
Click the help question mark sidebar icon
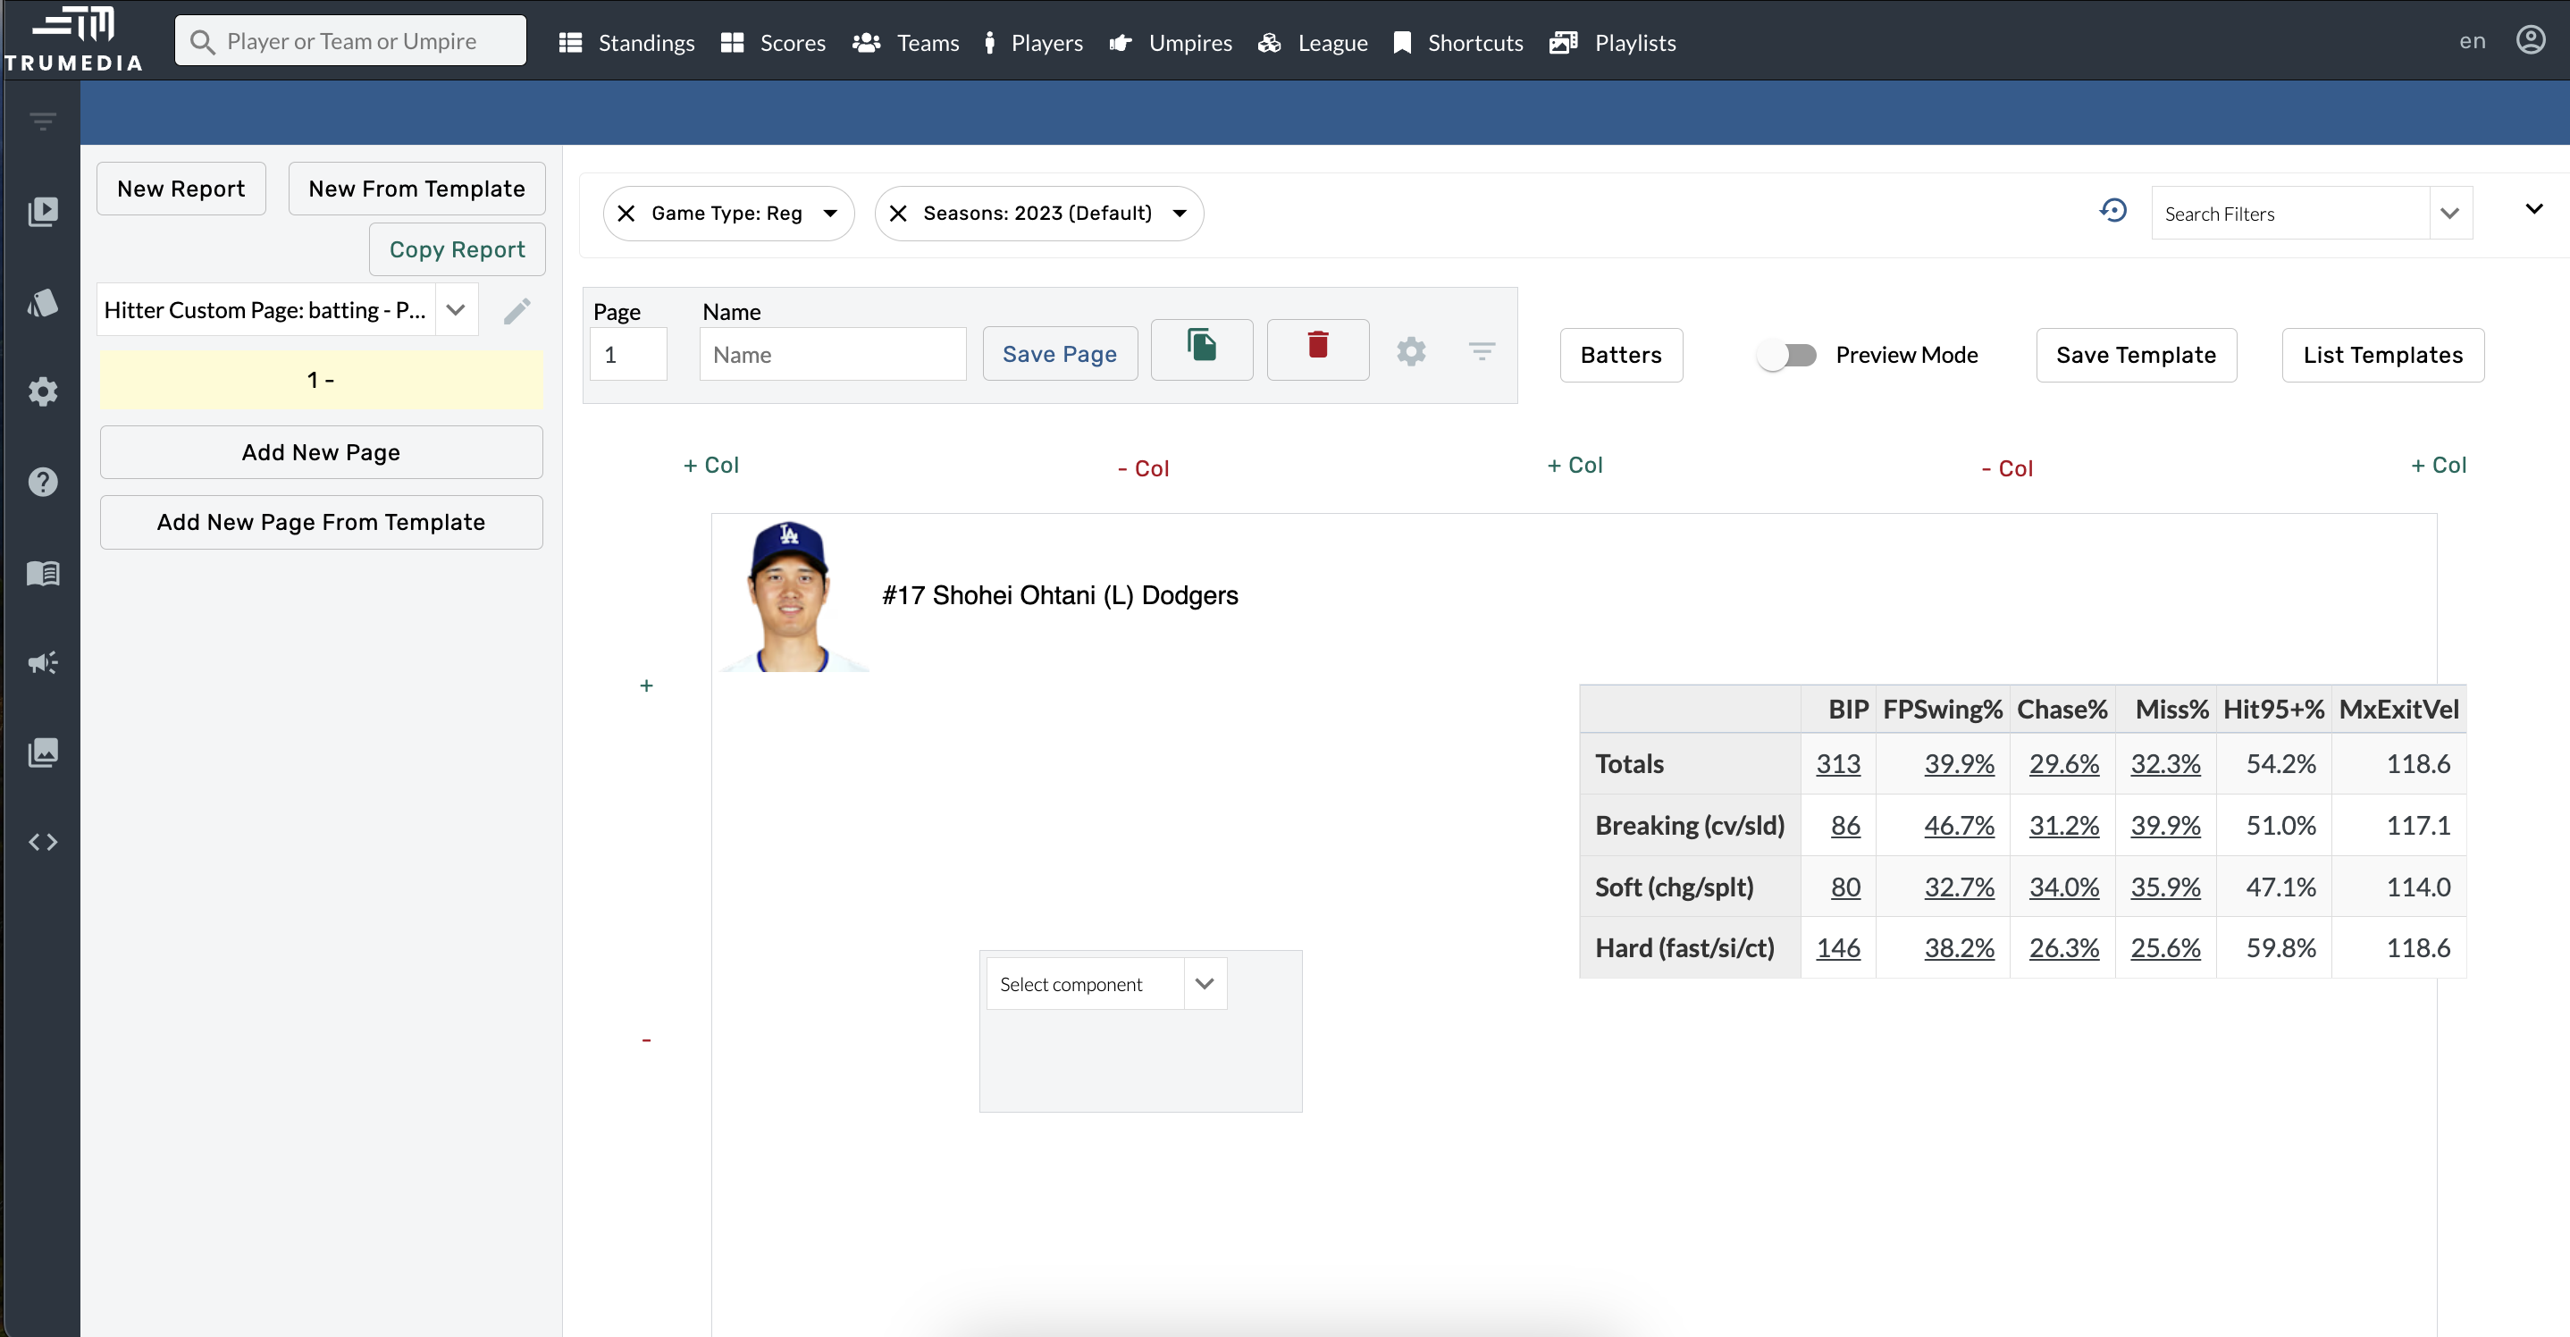(x=43, y=482)
